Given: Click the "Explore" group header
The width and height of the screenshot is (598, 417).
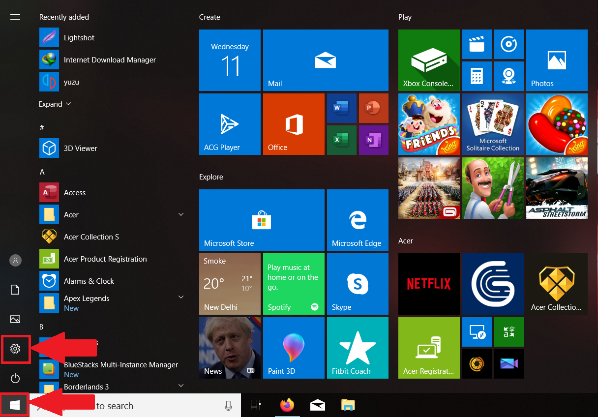Looking at the screenshot, I should (211, 177).
